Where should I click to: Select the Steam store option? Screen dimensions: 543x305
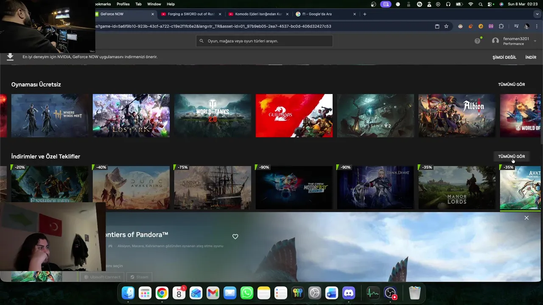[140, 277]
